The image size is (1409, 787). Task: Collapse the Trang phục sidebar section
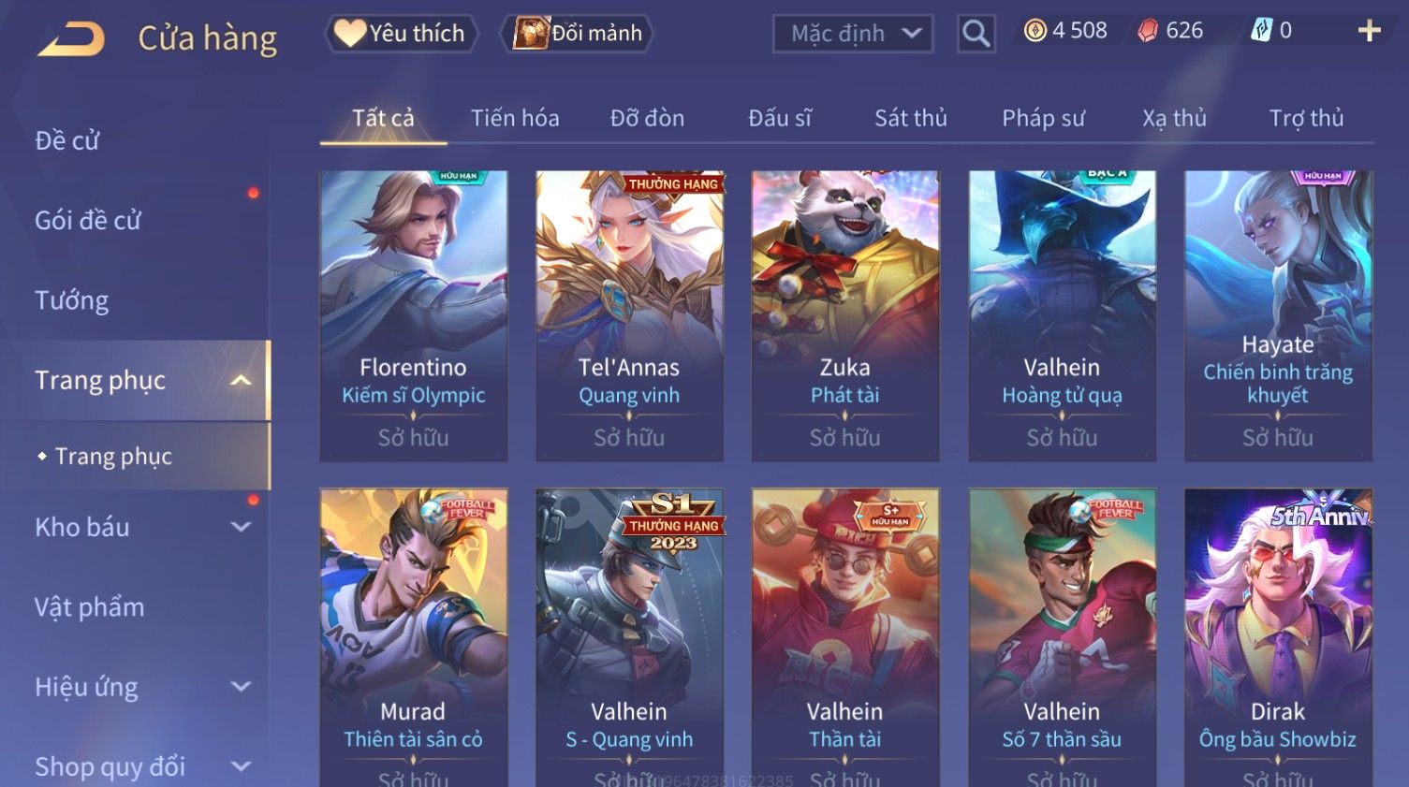241,381
